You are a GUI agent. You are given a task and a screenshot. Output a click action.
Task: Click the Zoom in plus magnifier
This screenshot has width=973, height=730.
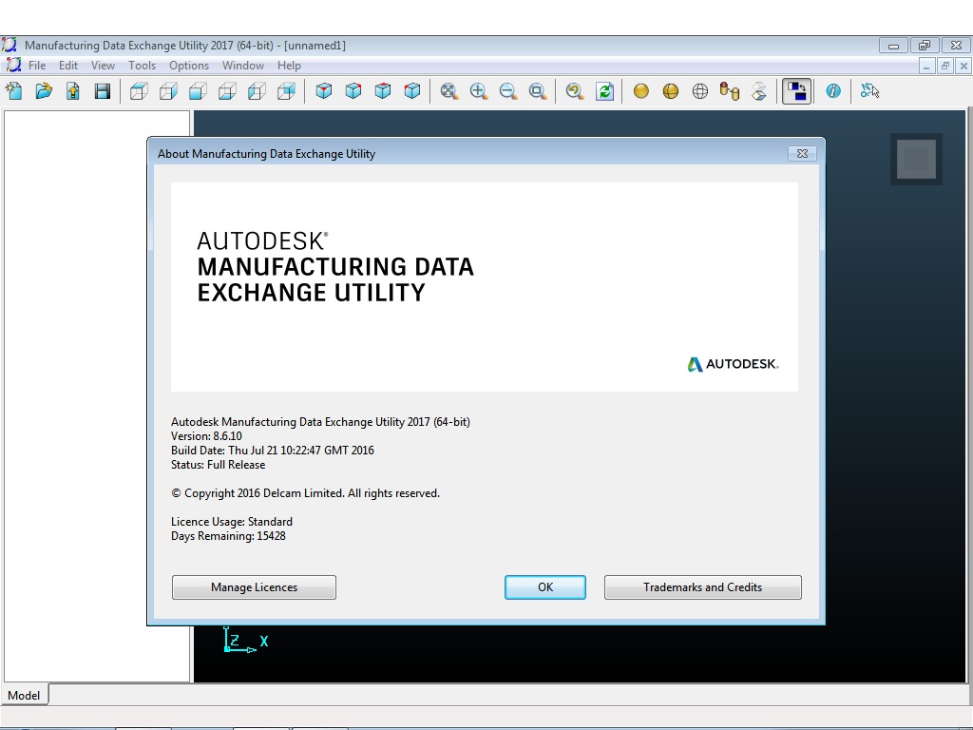click(x=479, y=91)
